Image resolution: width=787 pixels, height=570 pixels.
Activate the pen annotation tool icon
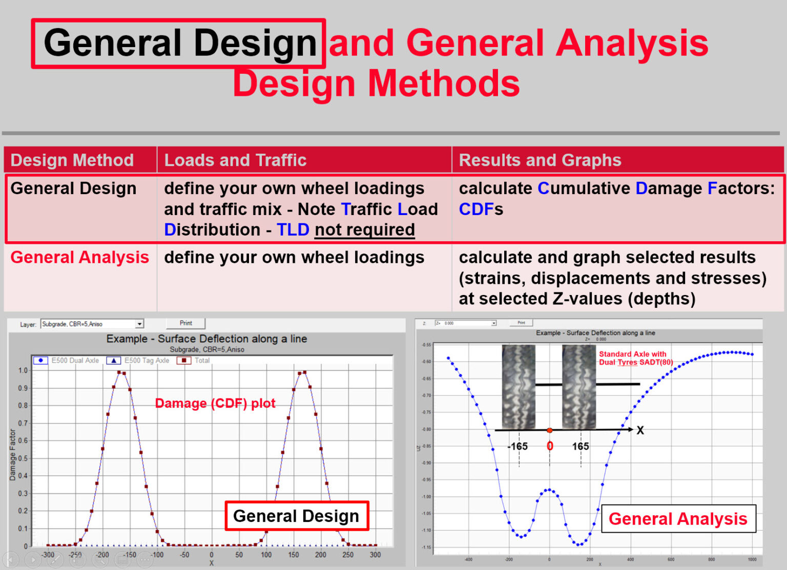click(56, 560)
